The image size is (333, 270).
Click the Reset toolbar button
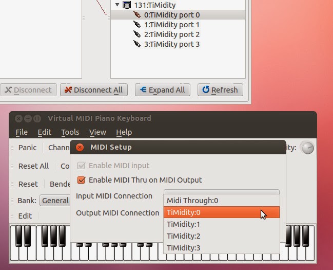28,184
